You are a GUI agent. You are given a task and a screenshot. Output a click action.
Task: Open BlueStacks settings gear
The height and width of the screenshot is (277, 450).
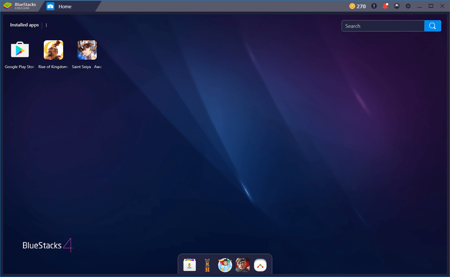click(x=408, y=6)
